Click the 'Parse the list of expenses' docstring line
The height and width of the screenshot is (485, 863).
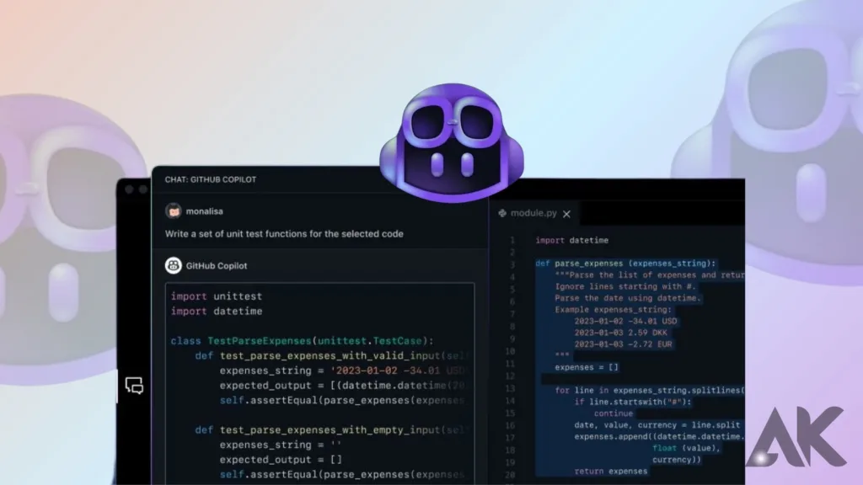click(650, 275)
